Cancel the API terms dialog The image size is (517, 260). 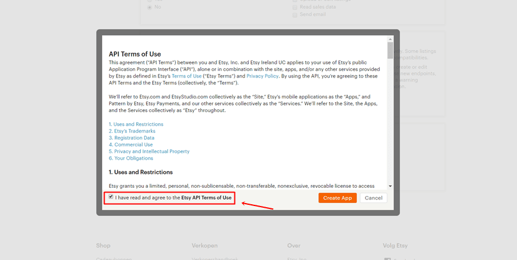[x=374, y=198]
